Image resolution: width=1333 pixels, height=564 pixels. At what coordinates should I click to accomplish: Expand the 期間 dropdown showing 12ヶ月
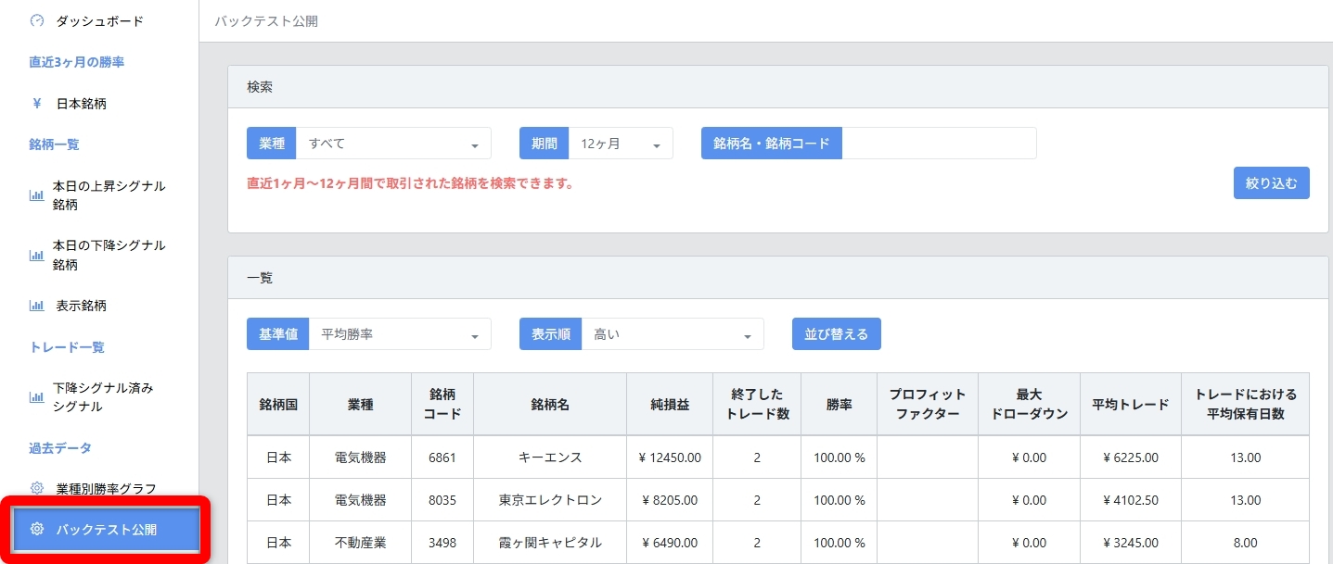pos(620,144)
